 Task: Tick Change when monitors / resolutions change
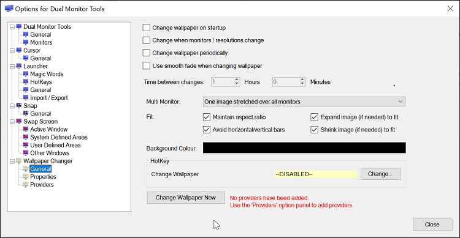(147, 40)
